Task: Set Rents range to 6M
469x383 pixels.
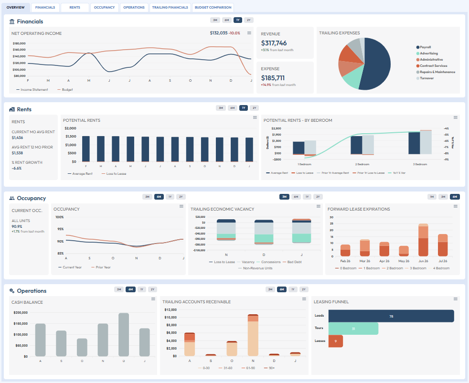Action: point(233,108)
